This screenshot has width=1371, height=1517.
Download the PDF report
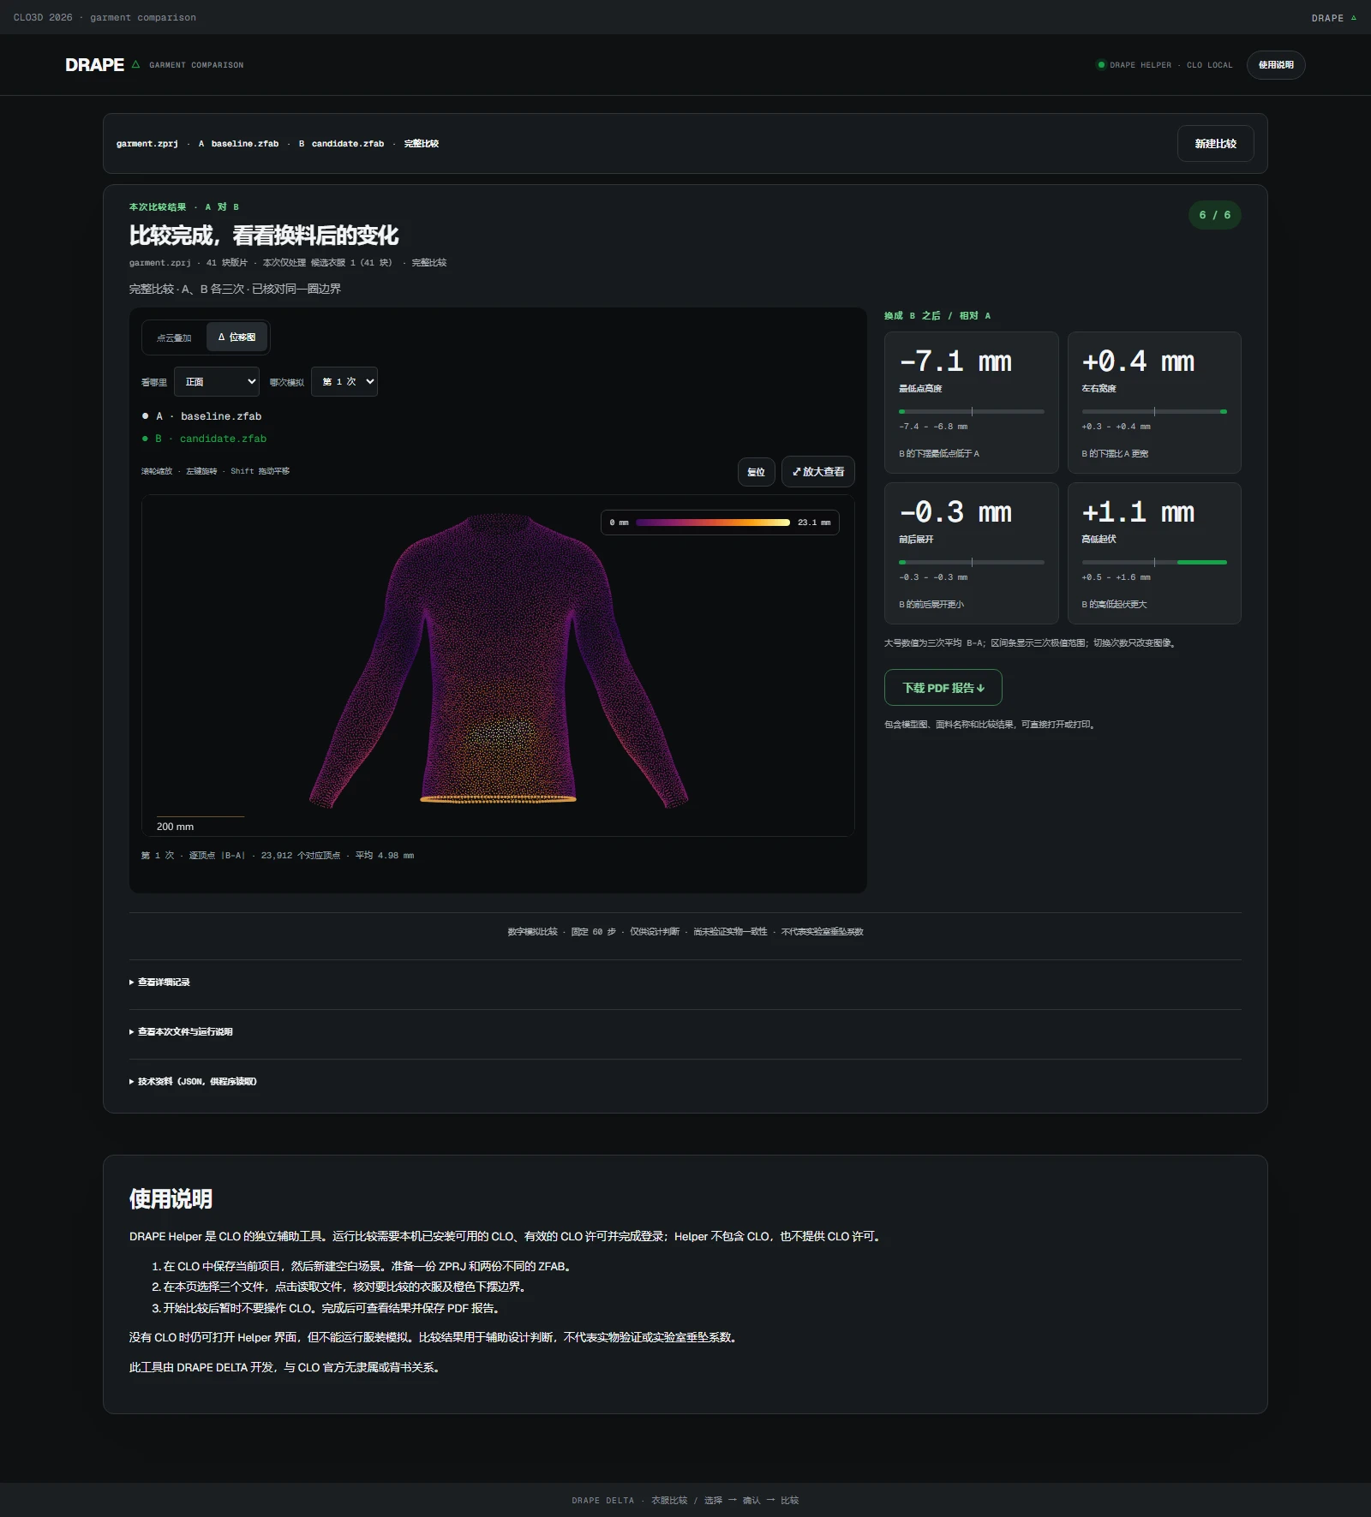click(x=943, y=688)
